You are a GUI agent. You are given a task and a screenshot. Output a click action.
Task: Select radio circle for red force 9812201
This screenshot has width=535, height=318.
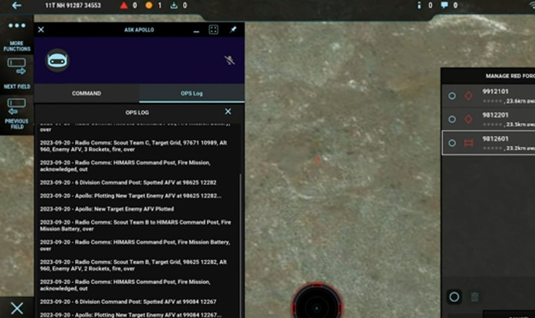pos(452,119)
